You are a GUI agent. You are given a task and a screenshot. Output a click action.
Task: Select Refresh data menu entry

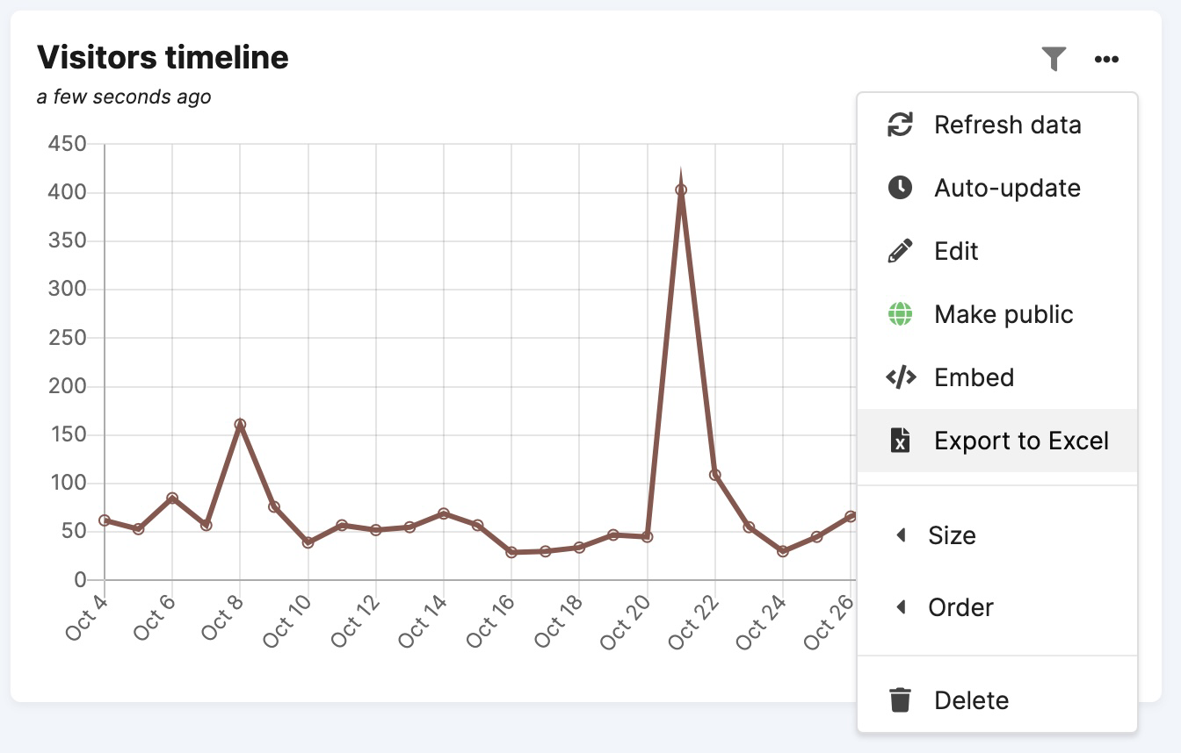click(x=1007, y=125)
